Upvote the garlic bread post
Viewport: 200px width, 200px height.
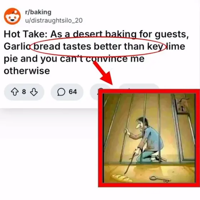15,92
